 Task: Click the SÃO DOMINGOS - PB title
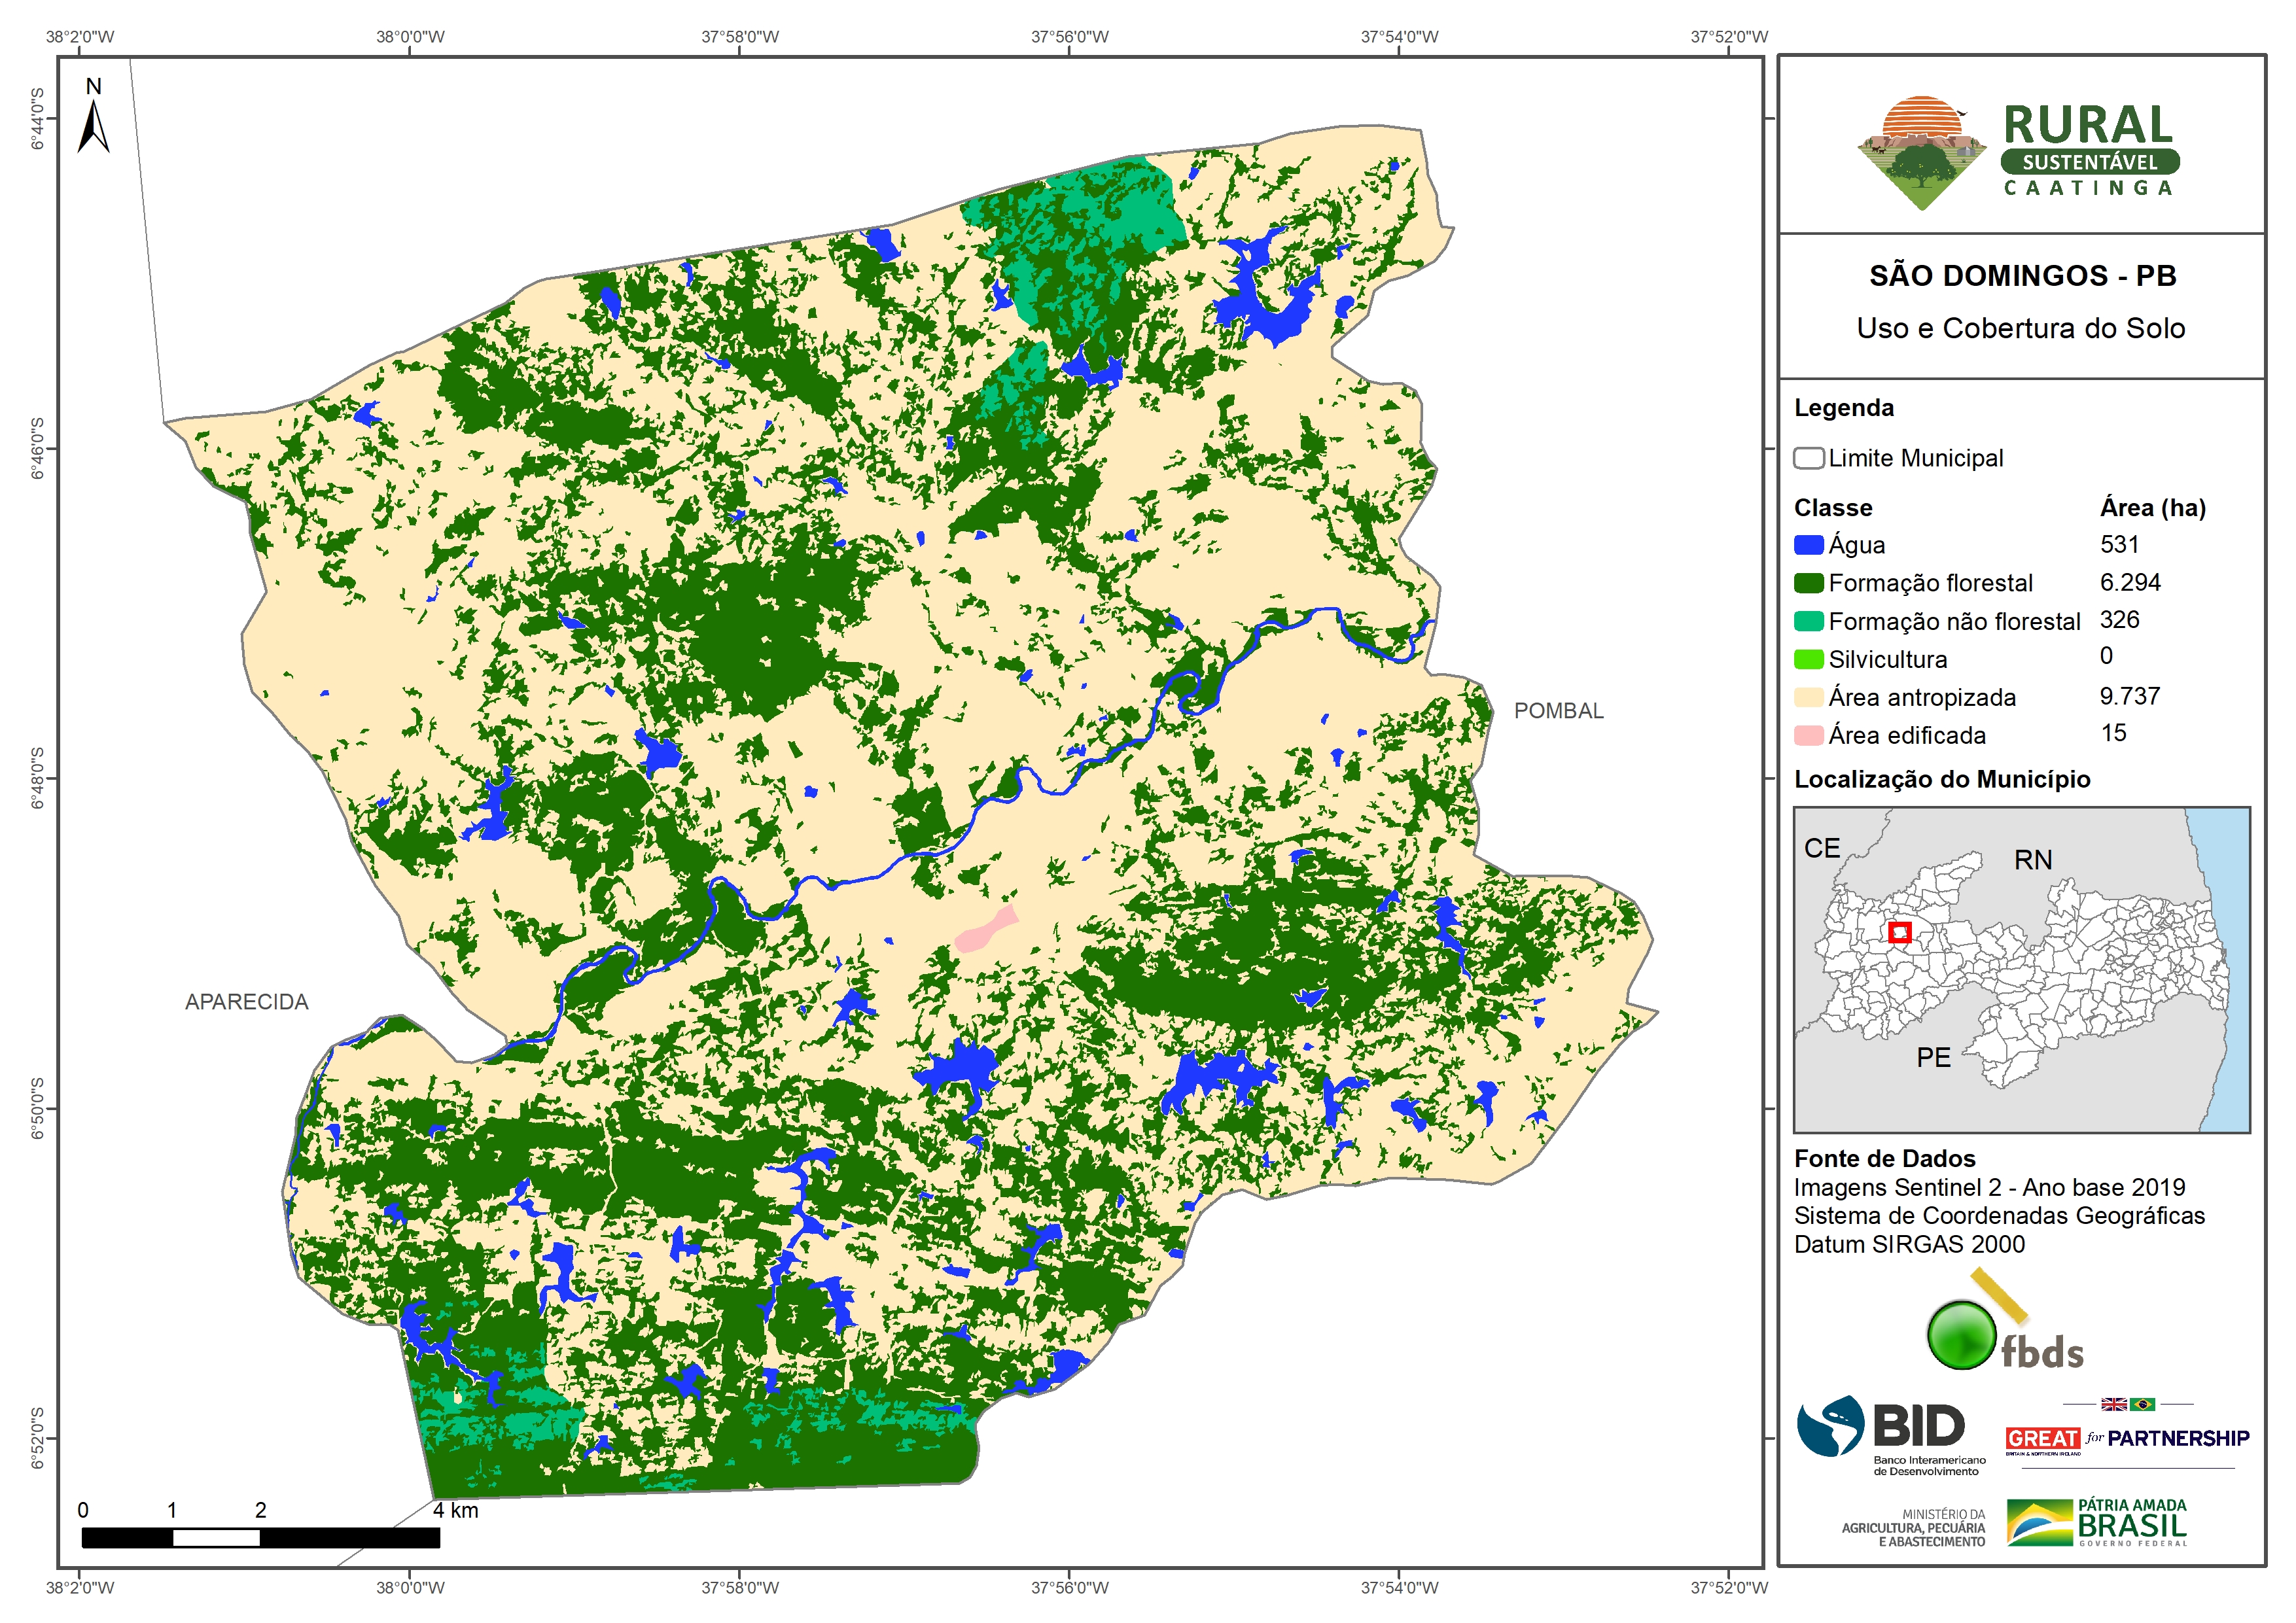tap(2022, 276)
